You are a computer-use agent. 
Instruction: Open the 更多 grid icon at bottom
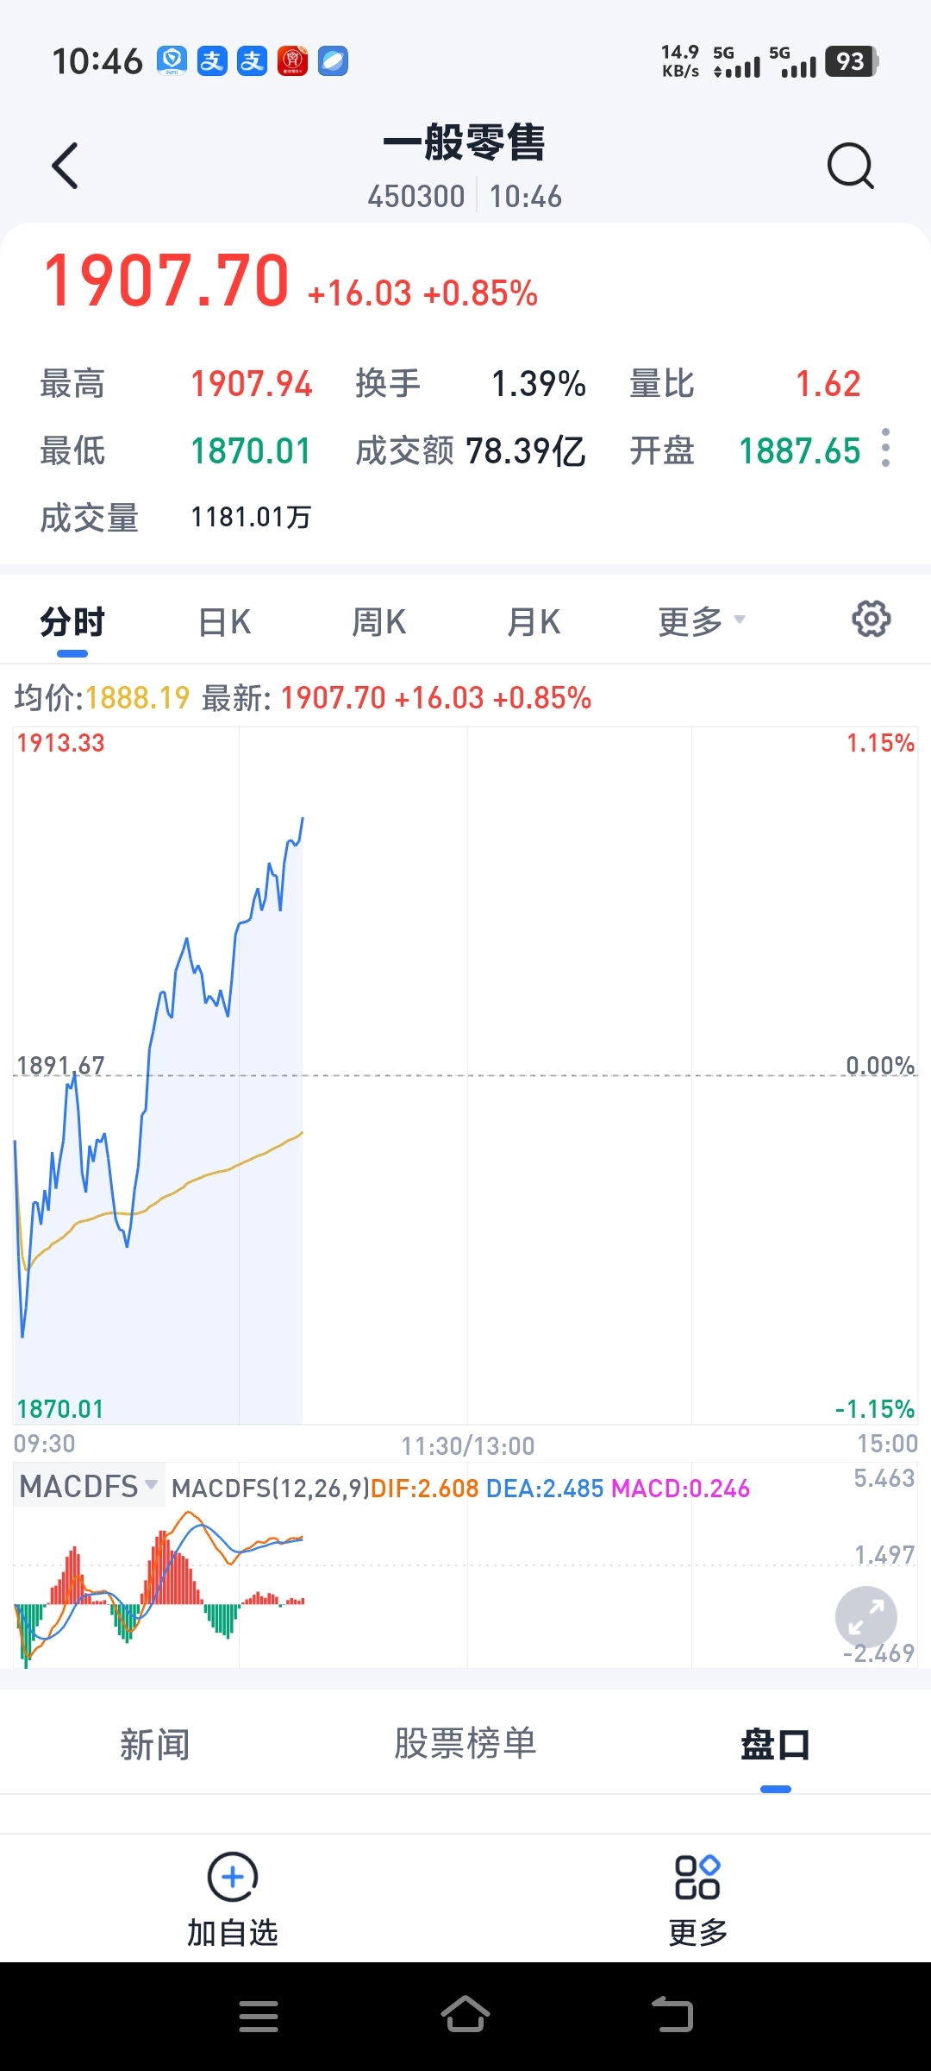point(697,1877)
